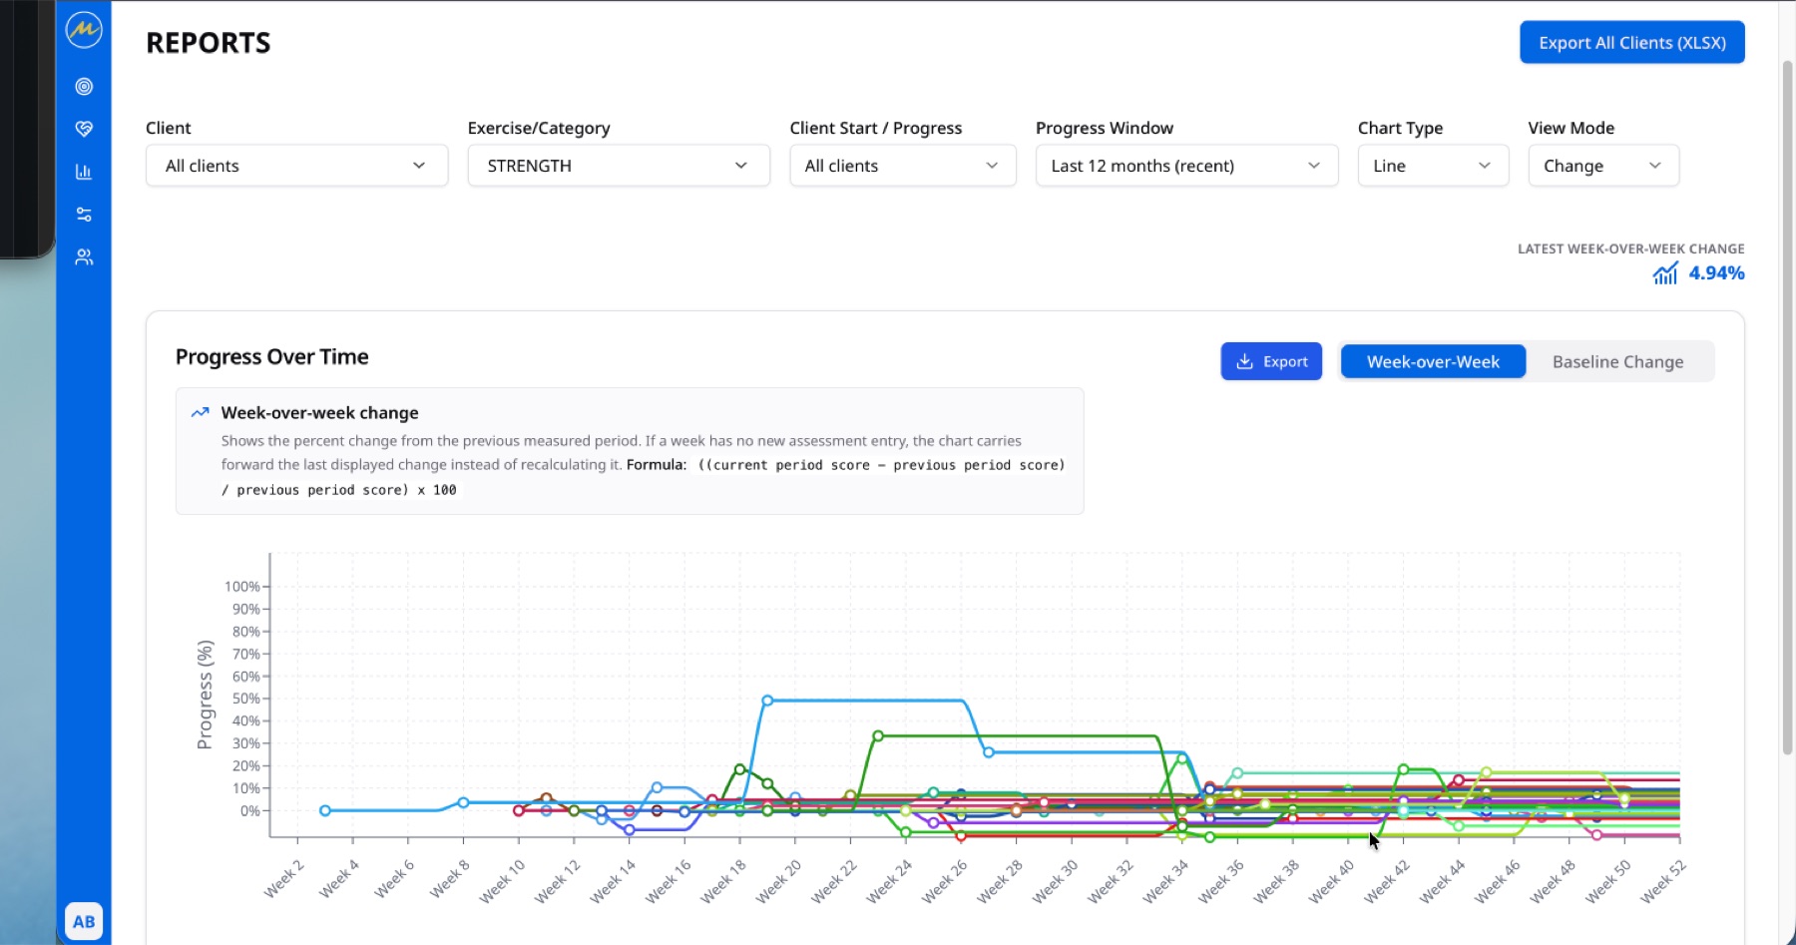Click the REPORTS page heading

point(209,43)
